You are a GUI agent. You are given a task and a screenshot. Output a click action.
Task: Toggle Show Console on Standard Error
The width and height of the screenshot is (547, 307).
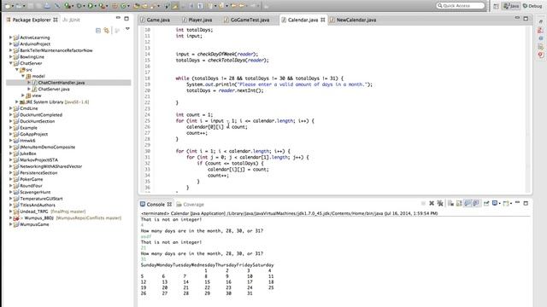[x=476, y=203]
